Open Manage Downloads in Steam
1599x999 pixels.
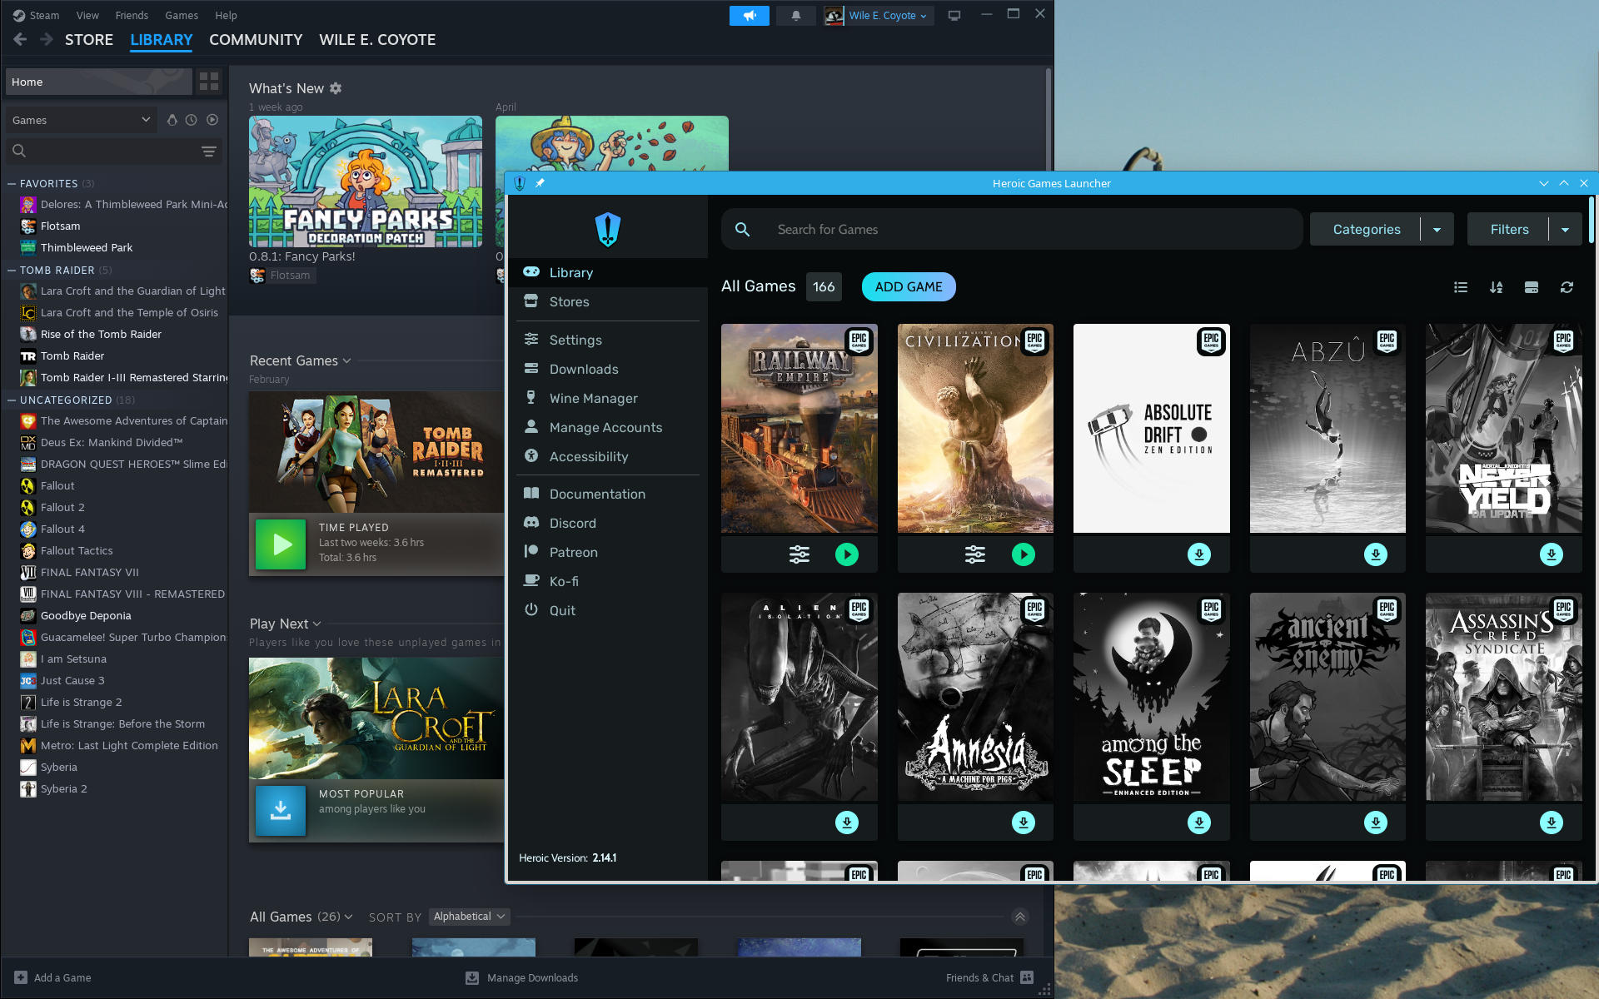pos(522,977)
